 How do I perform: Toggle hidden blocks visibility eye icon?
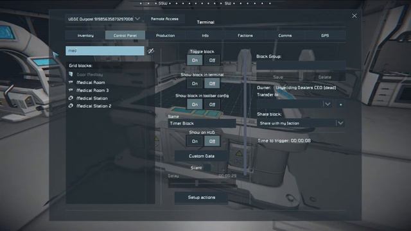pos(151,51)
